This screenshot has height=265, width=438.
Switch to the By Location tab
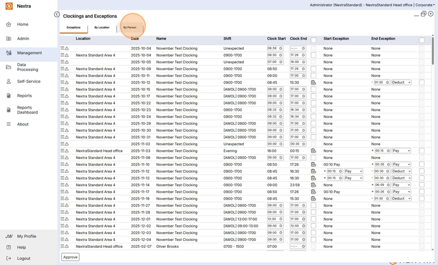102,28
